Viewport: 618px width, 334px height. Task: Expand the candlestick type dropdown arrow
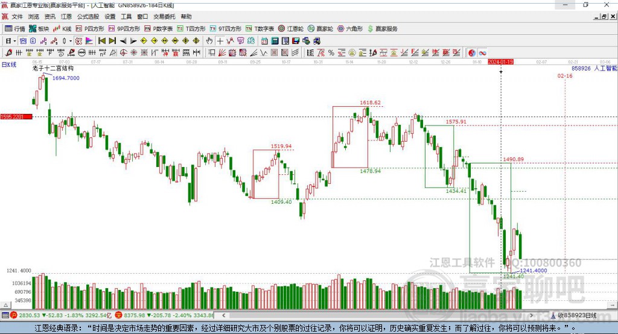(71, 41)
